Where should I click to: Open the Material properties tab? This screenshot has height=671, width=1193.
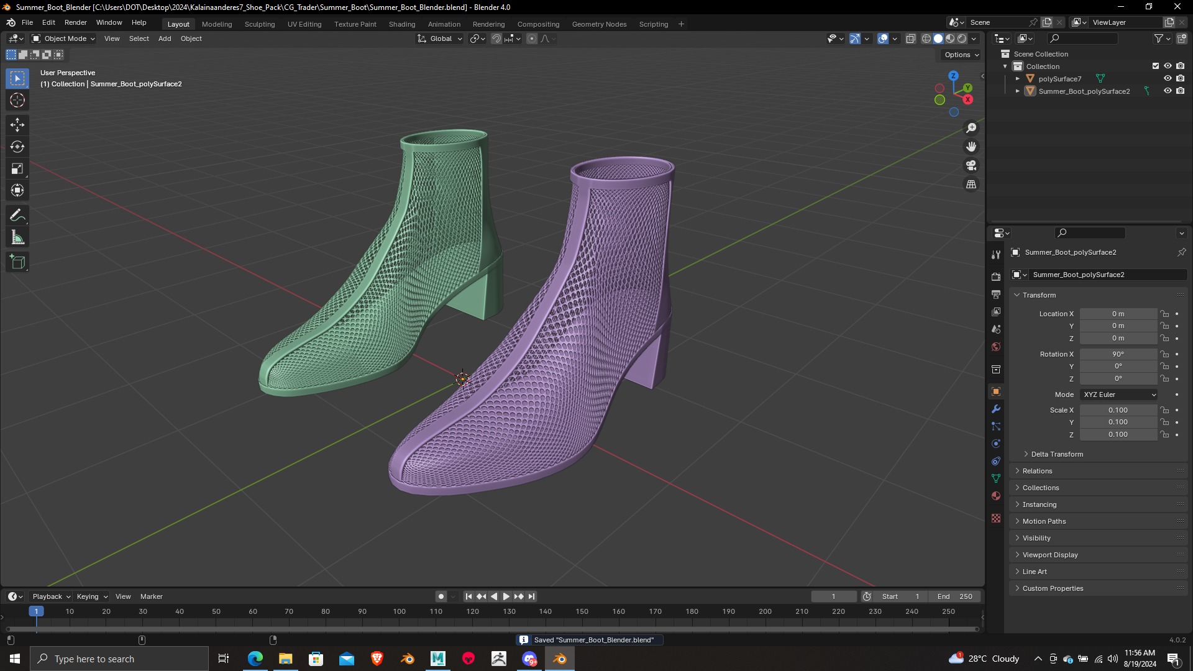pyautogui.click(x=996, y=496)
